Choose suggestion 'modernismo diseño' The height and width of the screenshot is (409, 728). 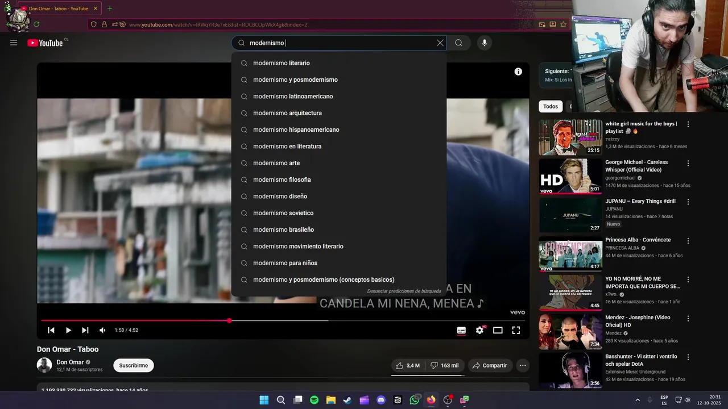point(338,196)
